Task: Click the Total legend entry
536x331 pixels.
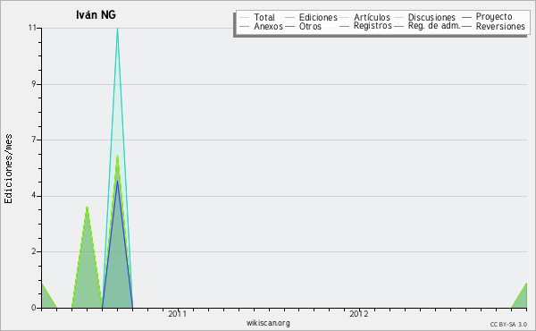Action: 257,17
